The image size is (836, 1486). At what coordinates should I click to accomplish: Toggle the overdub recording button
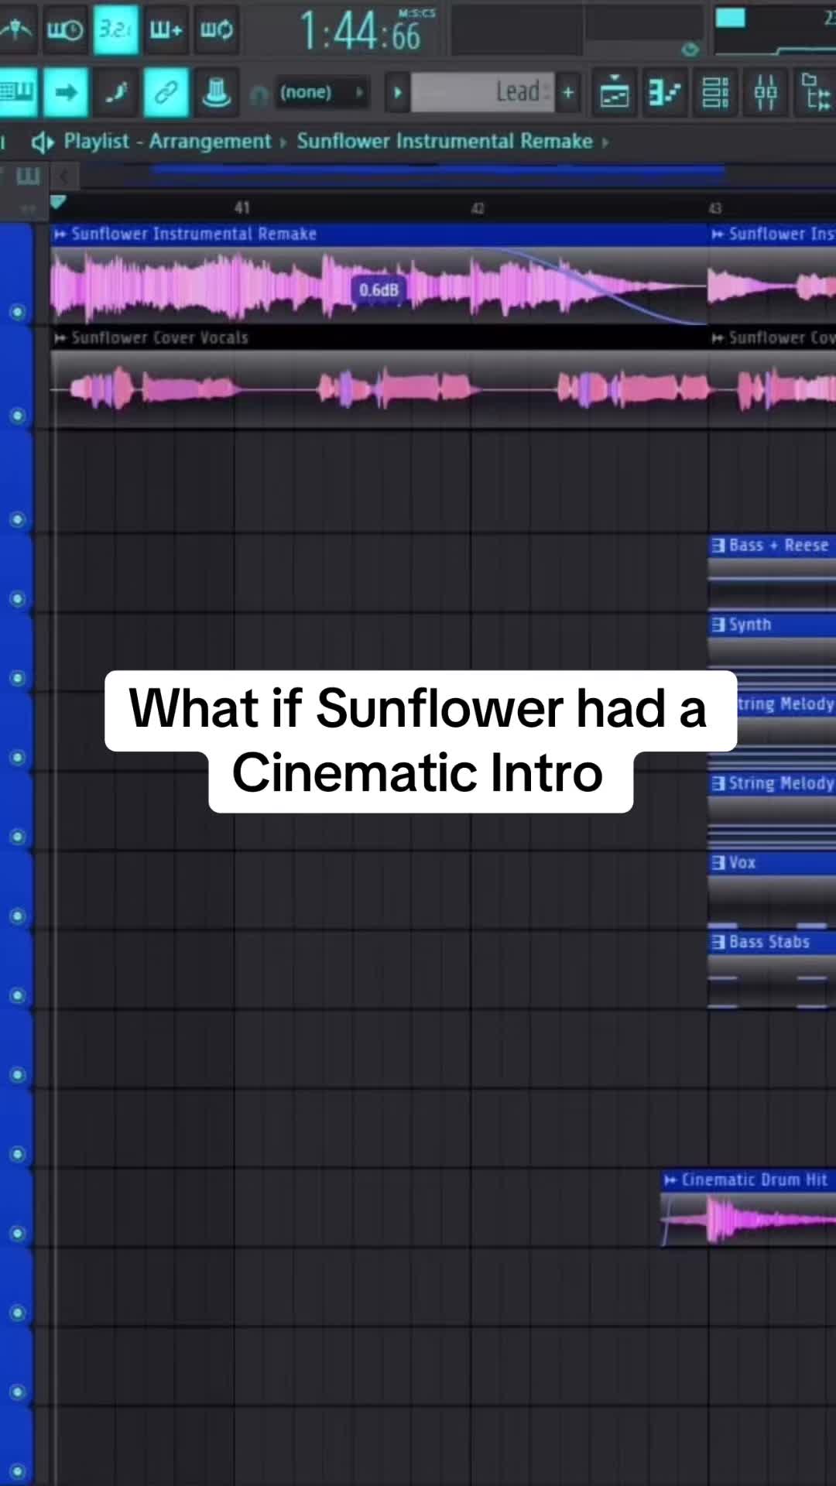click(166, 29)
